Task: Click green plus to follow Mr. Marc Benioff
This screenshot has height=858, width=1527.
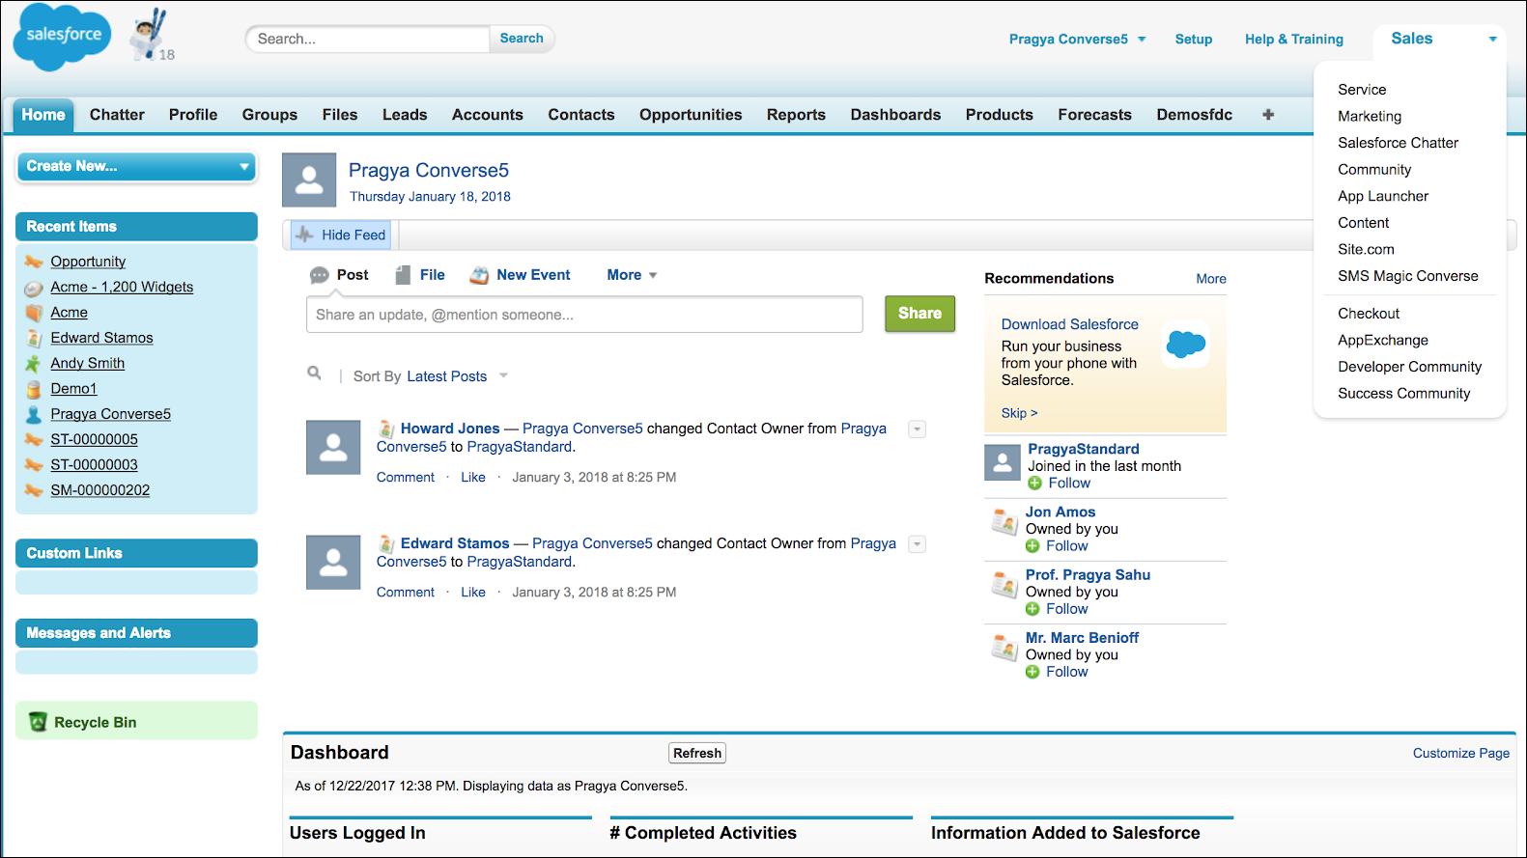Action: [1032, 672]
